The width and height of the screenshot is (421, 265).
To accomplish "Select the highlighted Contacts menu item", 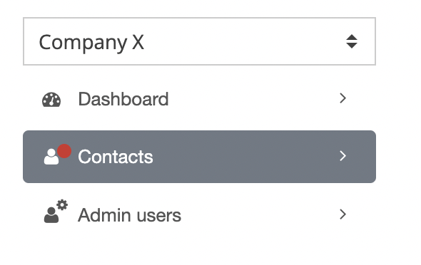I will (x=199, y=157).
